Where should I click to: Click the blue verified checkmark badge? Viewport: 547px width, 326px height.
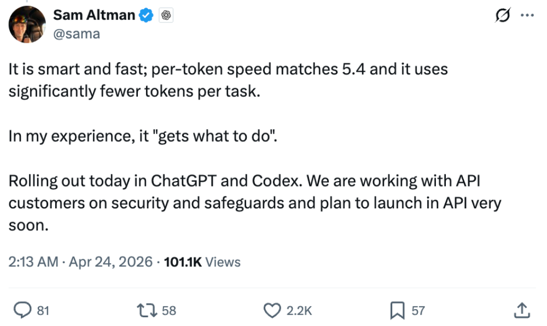tap(146, 15)
